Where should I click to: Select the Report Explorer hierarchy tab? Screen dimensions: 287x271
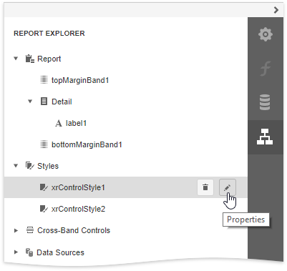coord(265,137)
